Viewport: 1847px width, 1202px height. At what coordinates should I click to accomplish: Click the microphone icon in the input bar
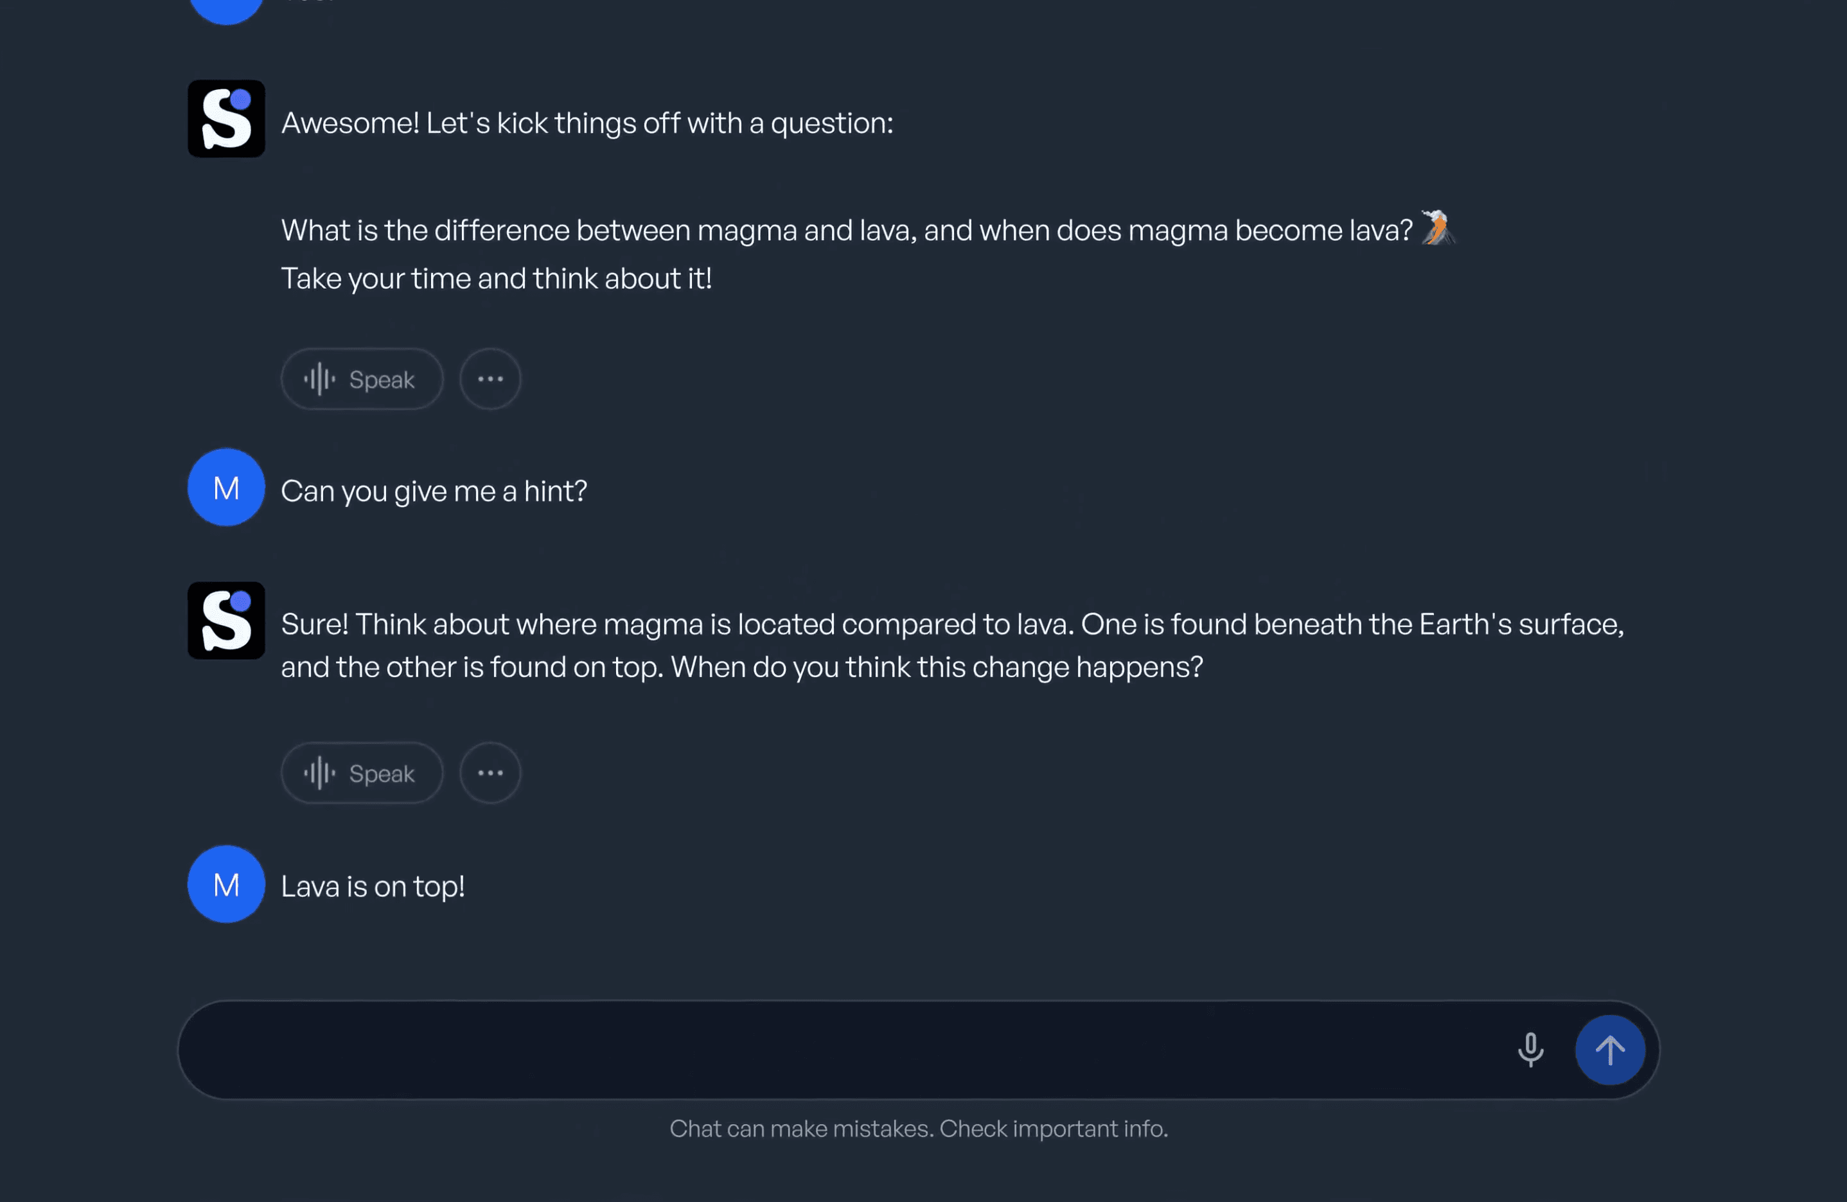tap(1530, 1050)
